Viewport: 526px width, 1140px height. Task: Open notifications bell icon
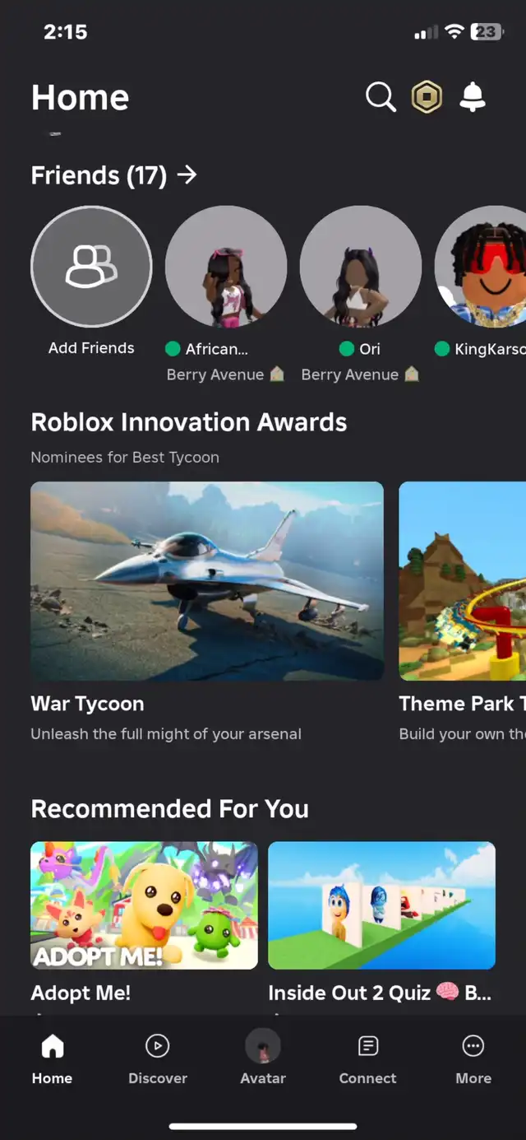pos(473,97)
